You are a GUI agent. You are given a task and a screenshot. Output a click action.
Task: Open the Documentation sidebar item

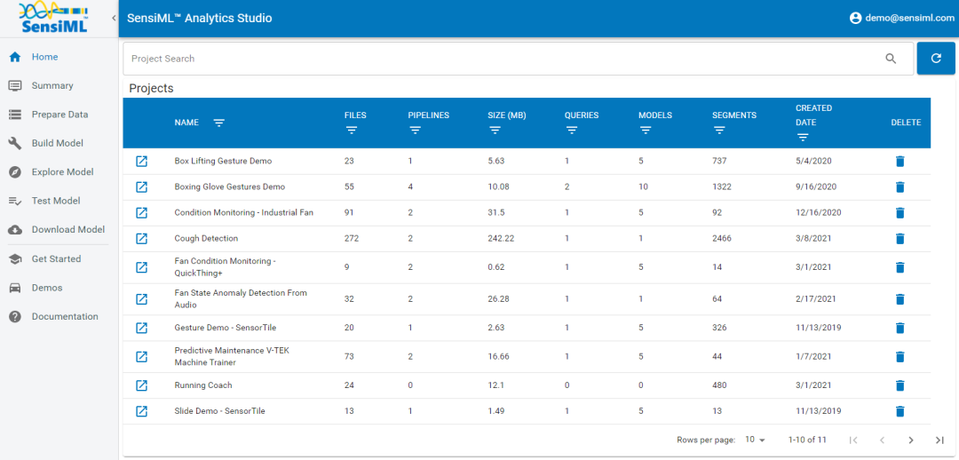65,317
